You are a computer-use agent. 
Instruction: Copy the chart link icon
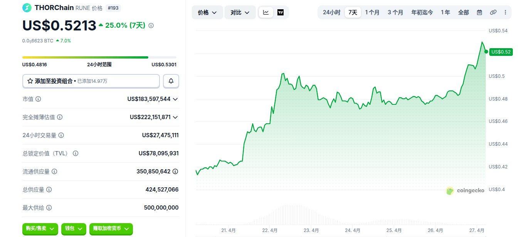[x=493, y=12]
